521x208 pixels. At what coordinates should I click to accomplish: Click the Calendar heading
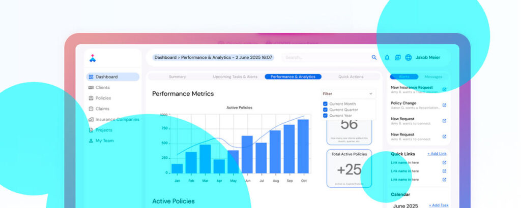(x=400, y=194)
